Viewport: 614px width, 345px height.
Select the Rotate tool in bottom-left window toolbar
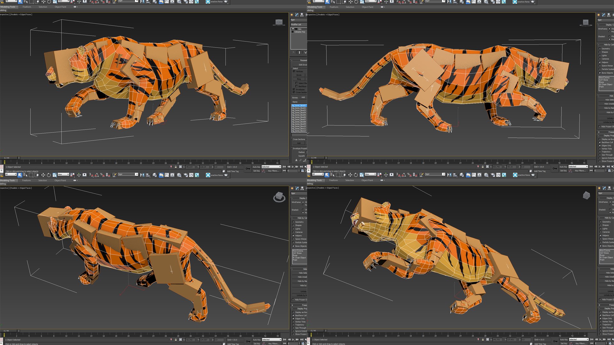point(49,175)
